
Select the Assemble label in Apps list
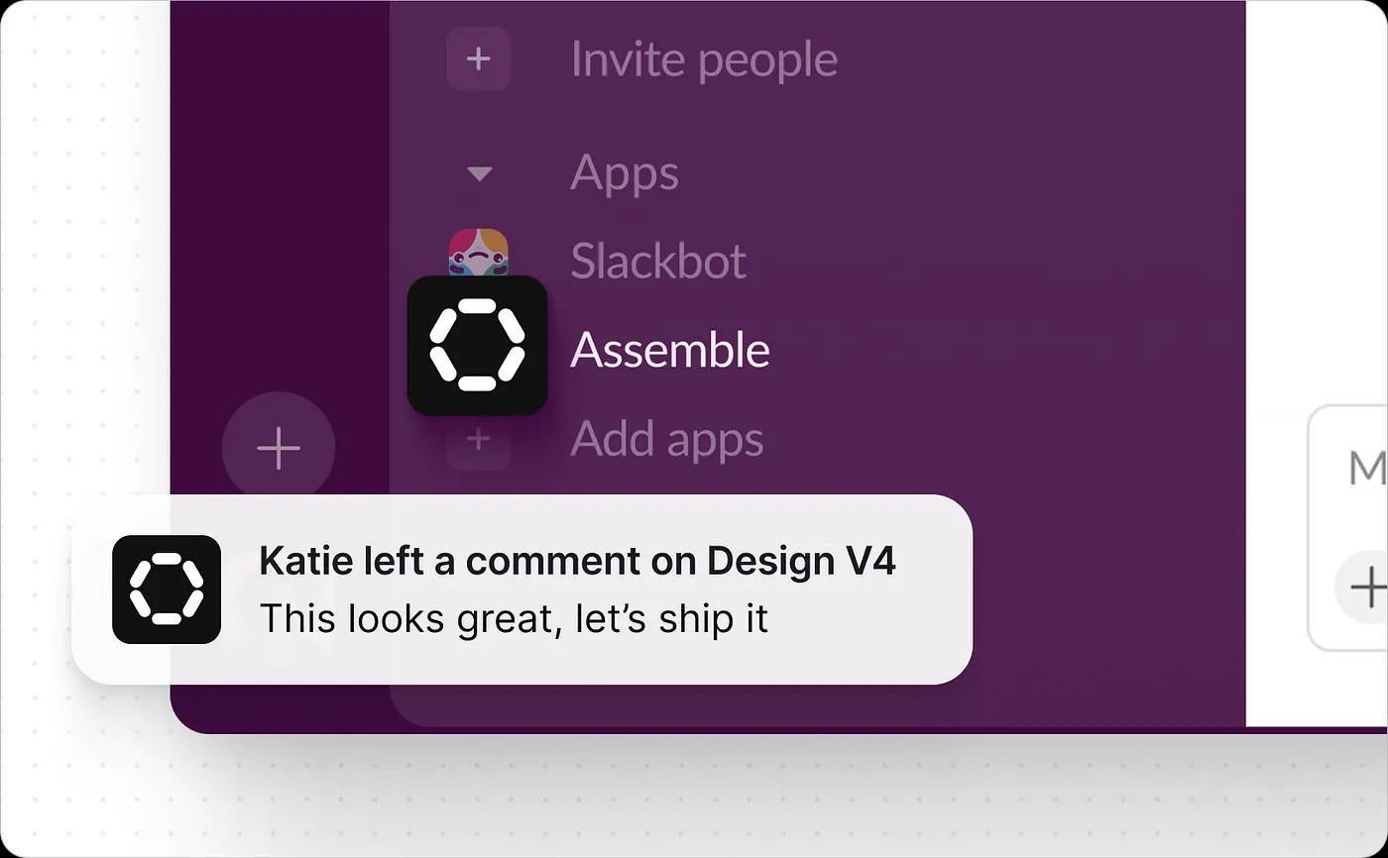coord(669,350)
